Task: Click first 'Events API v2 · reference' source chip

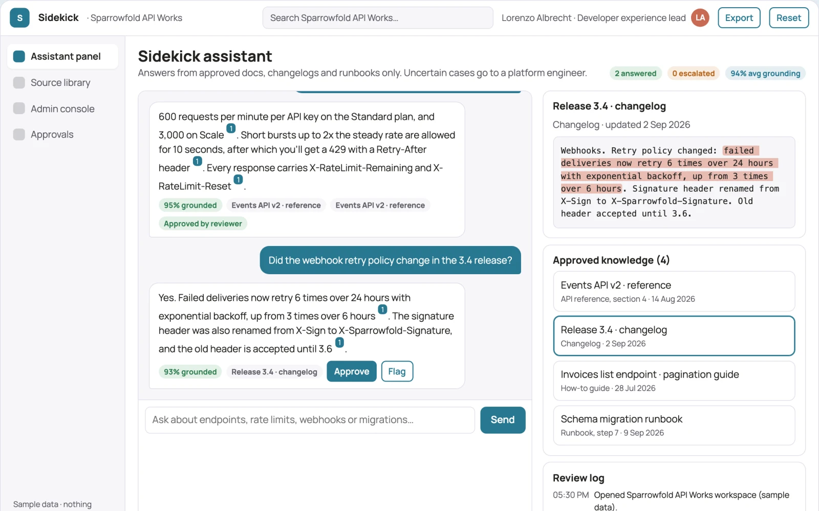Action: click(276, 205)
